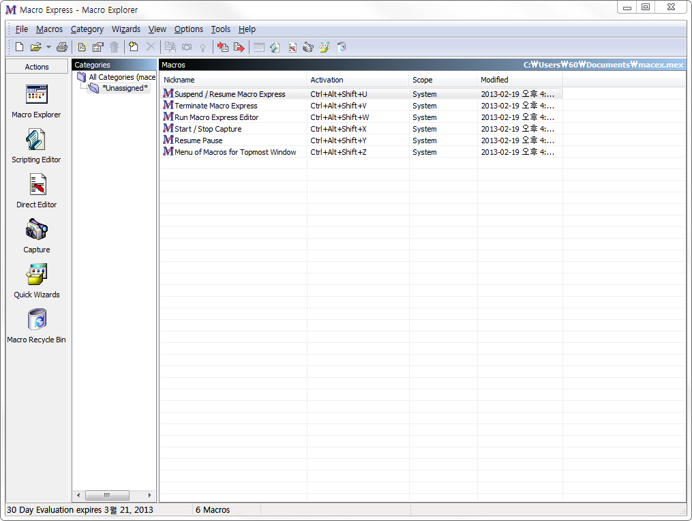Viewport: 692px width, 521px height.
Task: Click the M icon beside Resume Pause
Action: point(168,140)
